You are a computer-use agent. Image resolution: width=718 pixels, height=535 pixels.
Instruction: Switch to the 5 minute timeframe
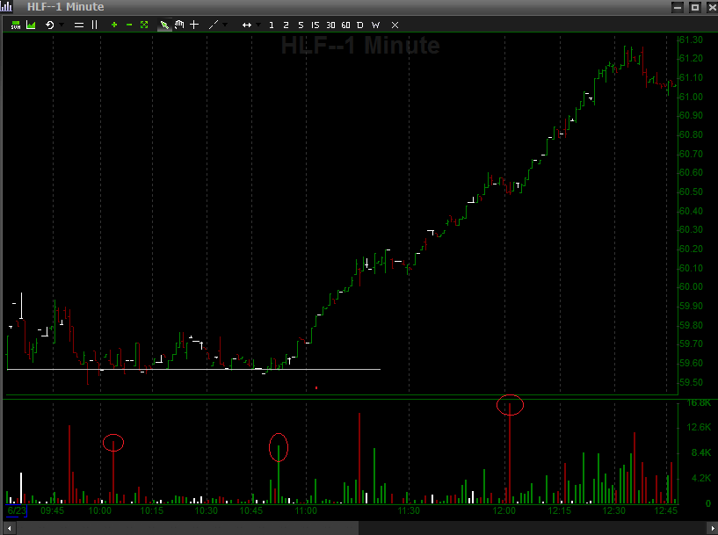point(301,25)
